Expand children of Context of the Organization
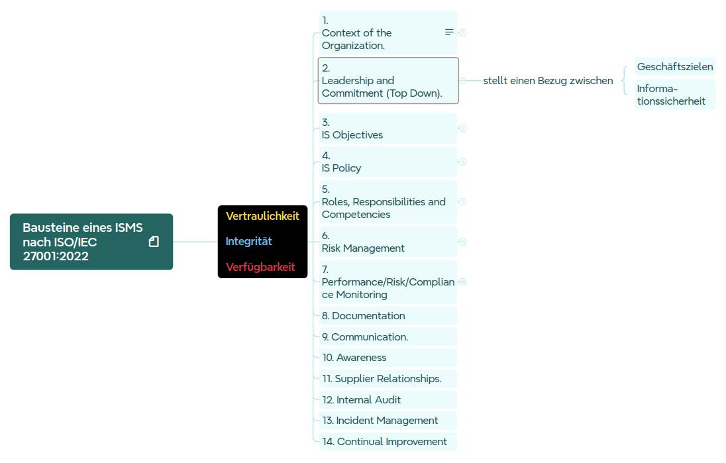This screenshot has width=726, height=463. (463, 32)
